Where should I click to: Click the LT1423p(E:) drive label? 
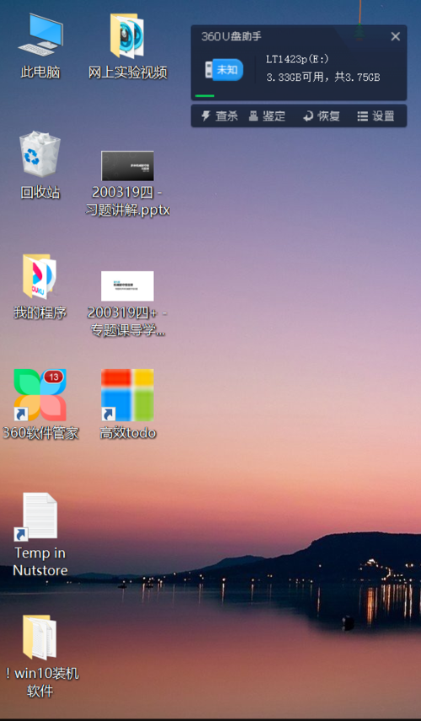click(x=297, y=59)
